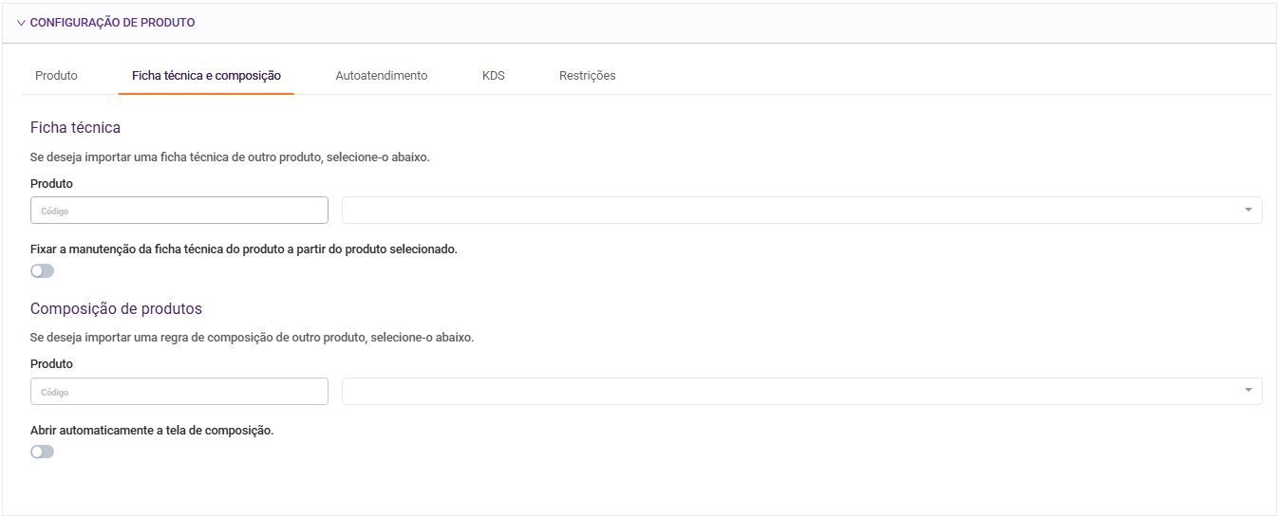The height and width of the screenshot is (517, 1278).
Task: Open the Restrições tab
Action: point(587,76)
